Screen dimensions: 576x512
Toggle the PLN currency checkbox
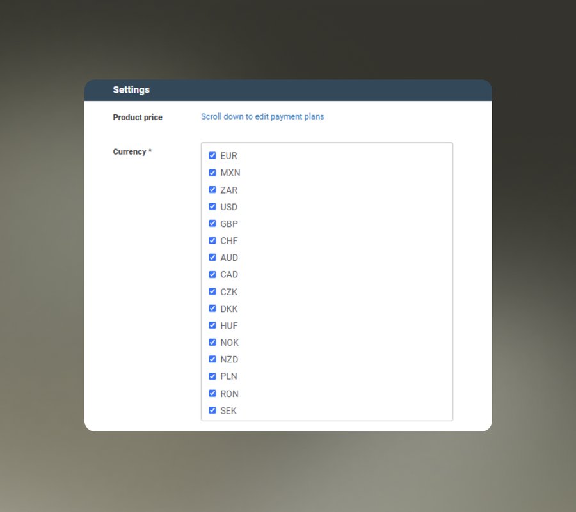click(x=212, y=376)
